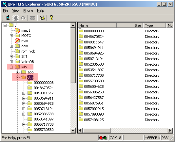The width and height of the screenshot is (175, 142).
Task: Select 0056427587 in the file list
Action: point(94,98)
